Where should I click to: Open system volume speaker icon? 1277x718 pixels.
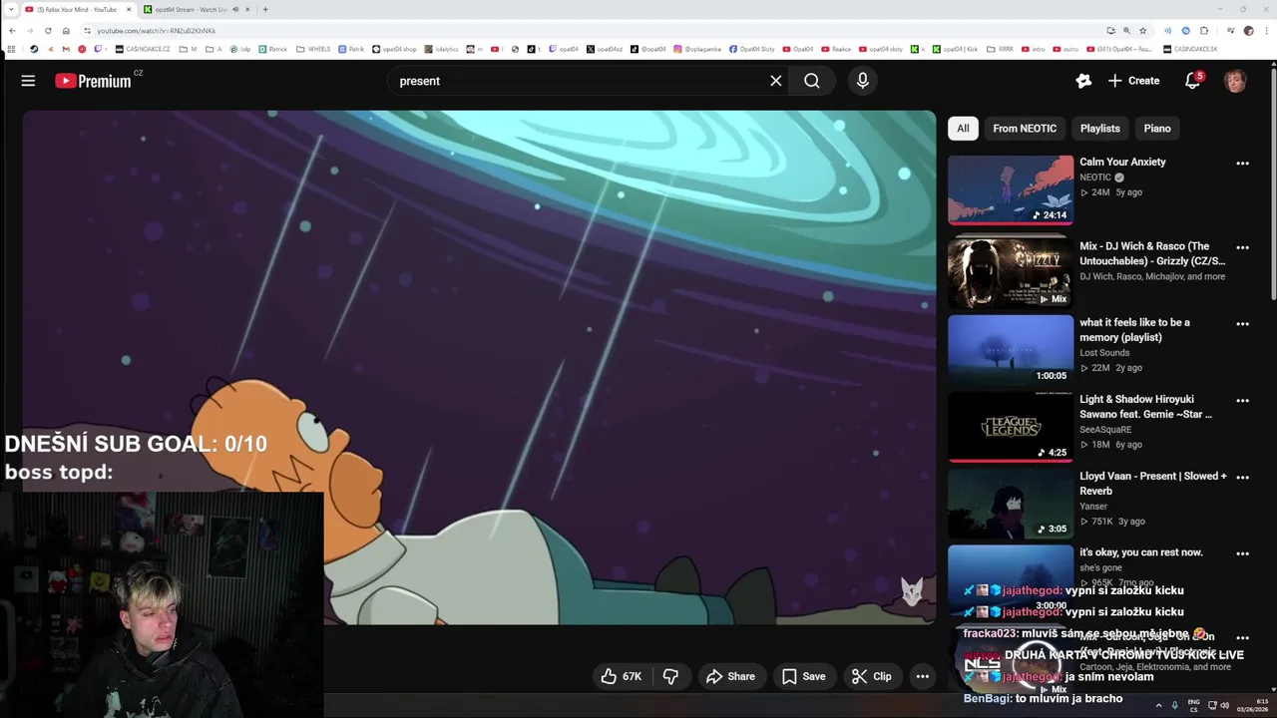coord(1224,705)
